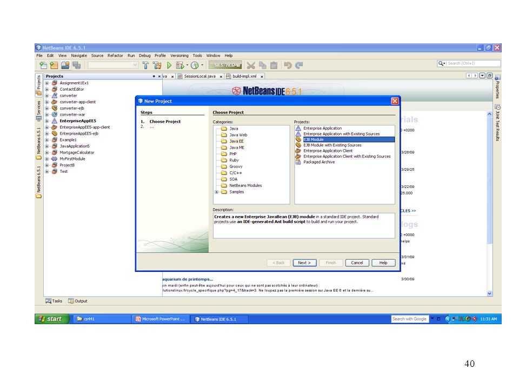
Task: Close the New Project dialog
Action: tap(395, 101)
